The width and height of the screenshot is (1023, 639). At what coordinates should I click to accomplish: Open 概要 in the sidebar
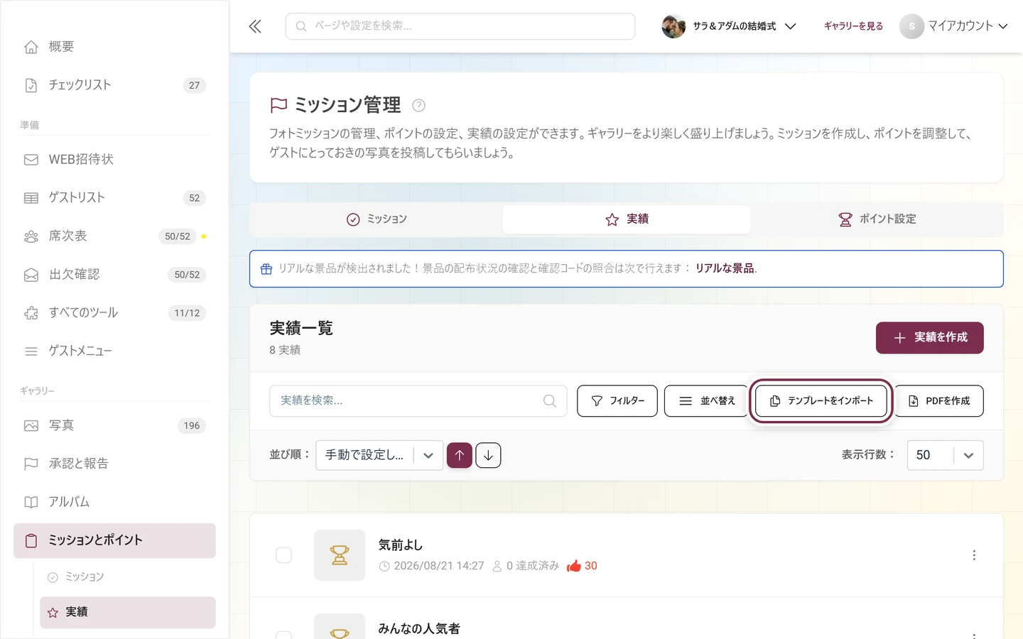point(114,47)
